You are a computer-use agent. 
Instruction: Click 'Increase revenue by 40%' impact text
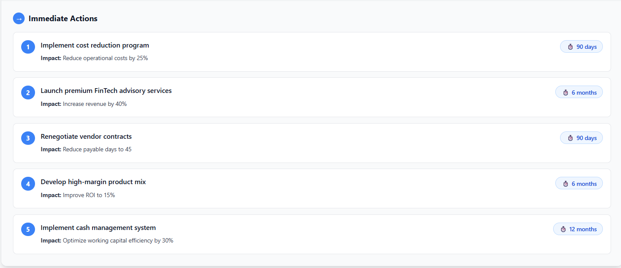pyautogui.click(x=95, y=104)
